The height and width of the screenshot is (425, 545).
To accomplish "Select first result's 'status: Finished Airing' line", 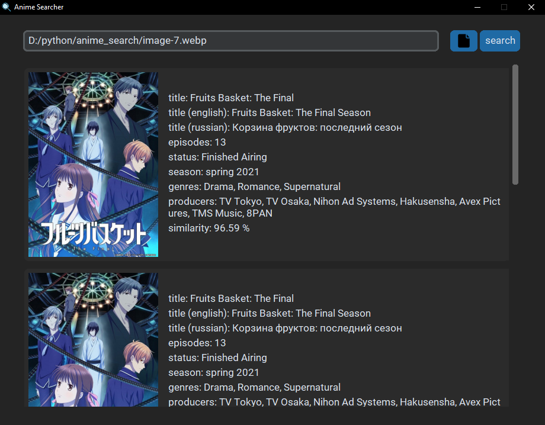I will tap(217, 157).
